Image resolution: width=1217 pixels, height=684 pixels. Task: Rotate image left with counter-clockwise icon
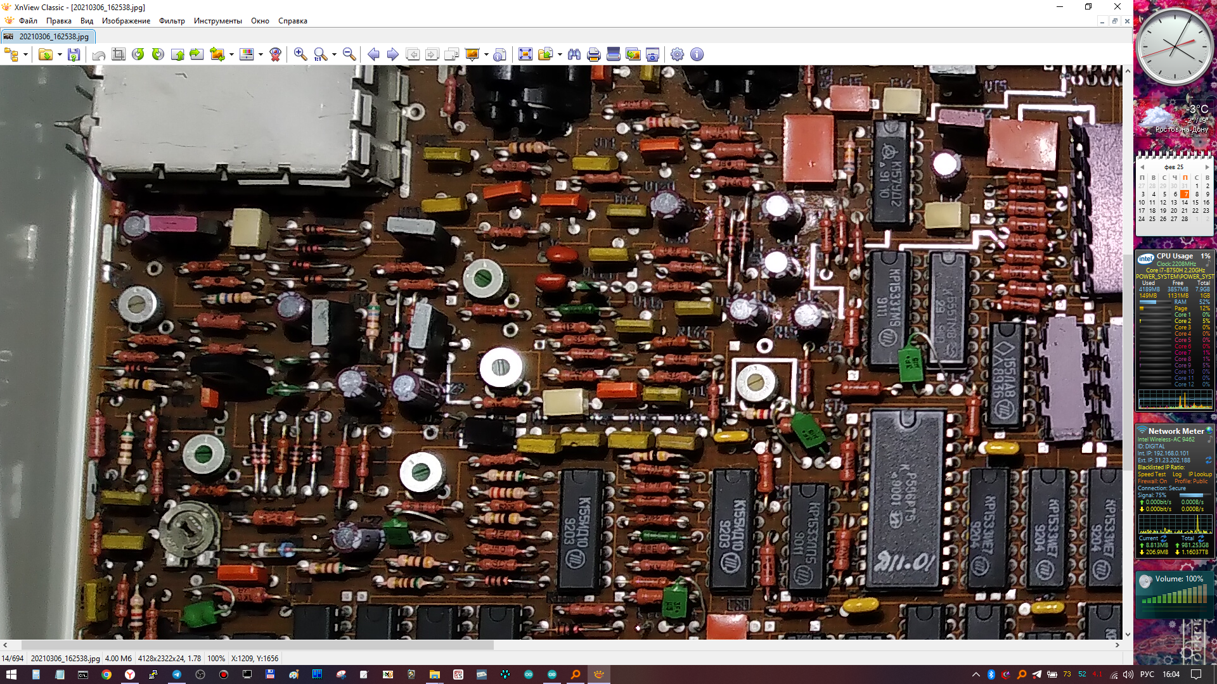click(138, 54)
